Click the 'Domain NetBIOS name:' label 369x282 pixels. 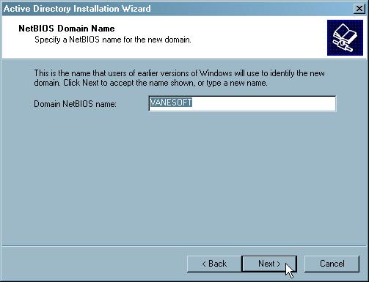pyautogui.click(x=75, y=104)
